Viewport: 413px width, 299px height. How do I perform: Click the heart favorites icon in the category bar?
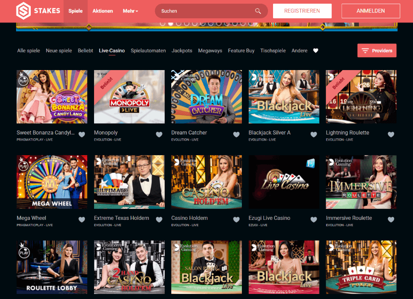click(x=316, y=50)
